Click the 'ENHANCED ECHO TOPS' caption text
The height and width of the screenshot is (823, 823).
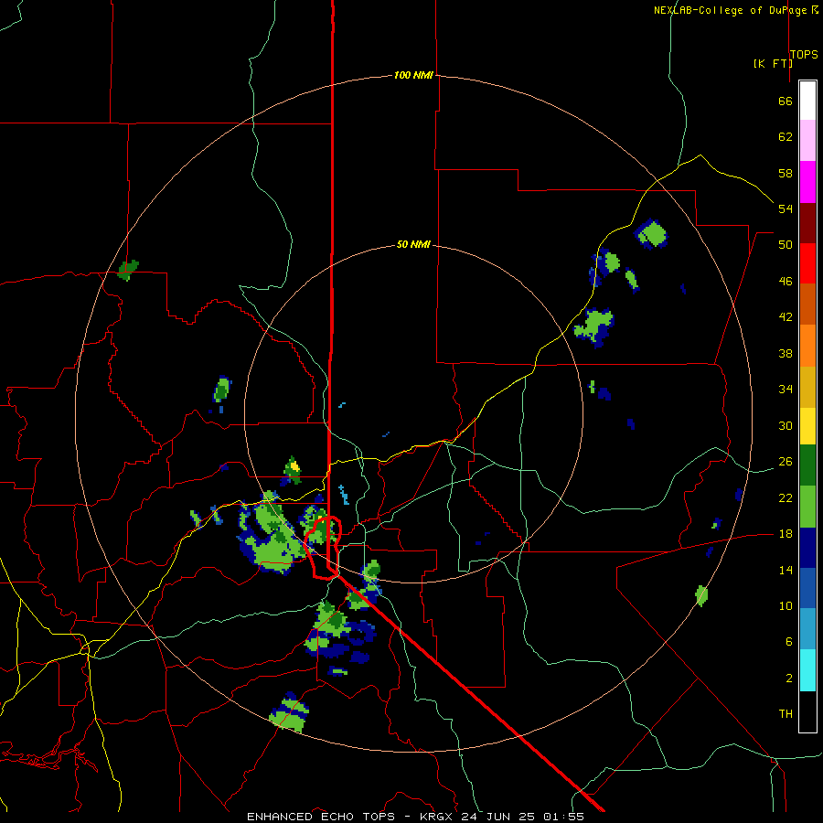coord(321,817)
